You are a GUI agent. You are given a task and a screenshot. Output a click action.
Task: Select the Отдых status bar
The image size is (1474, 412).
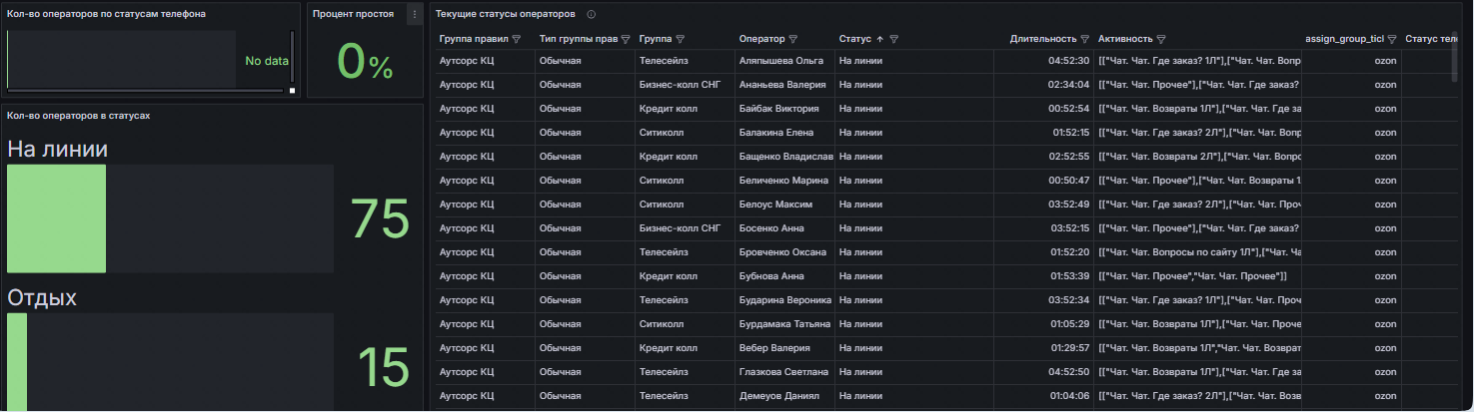17,362
